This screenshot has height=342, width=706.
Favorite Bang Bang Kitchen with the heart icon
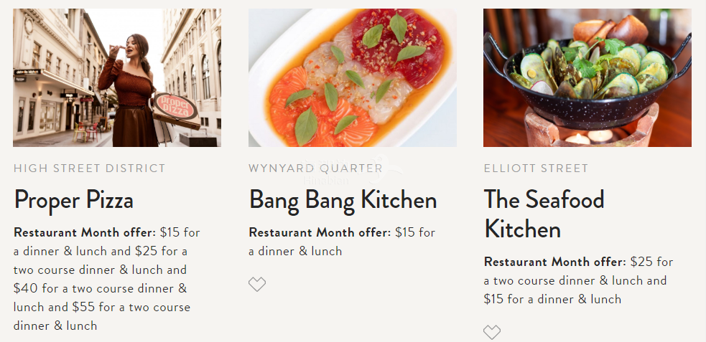pos(257,285)
